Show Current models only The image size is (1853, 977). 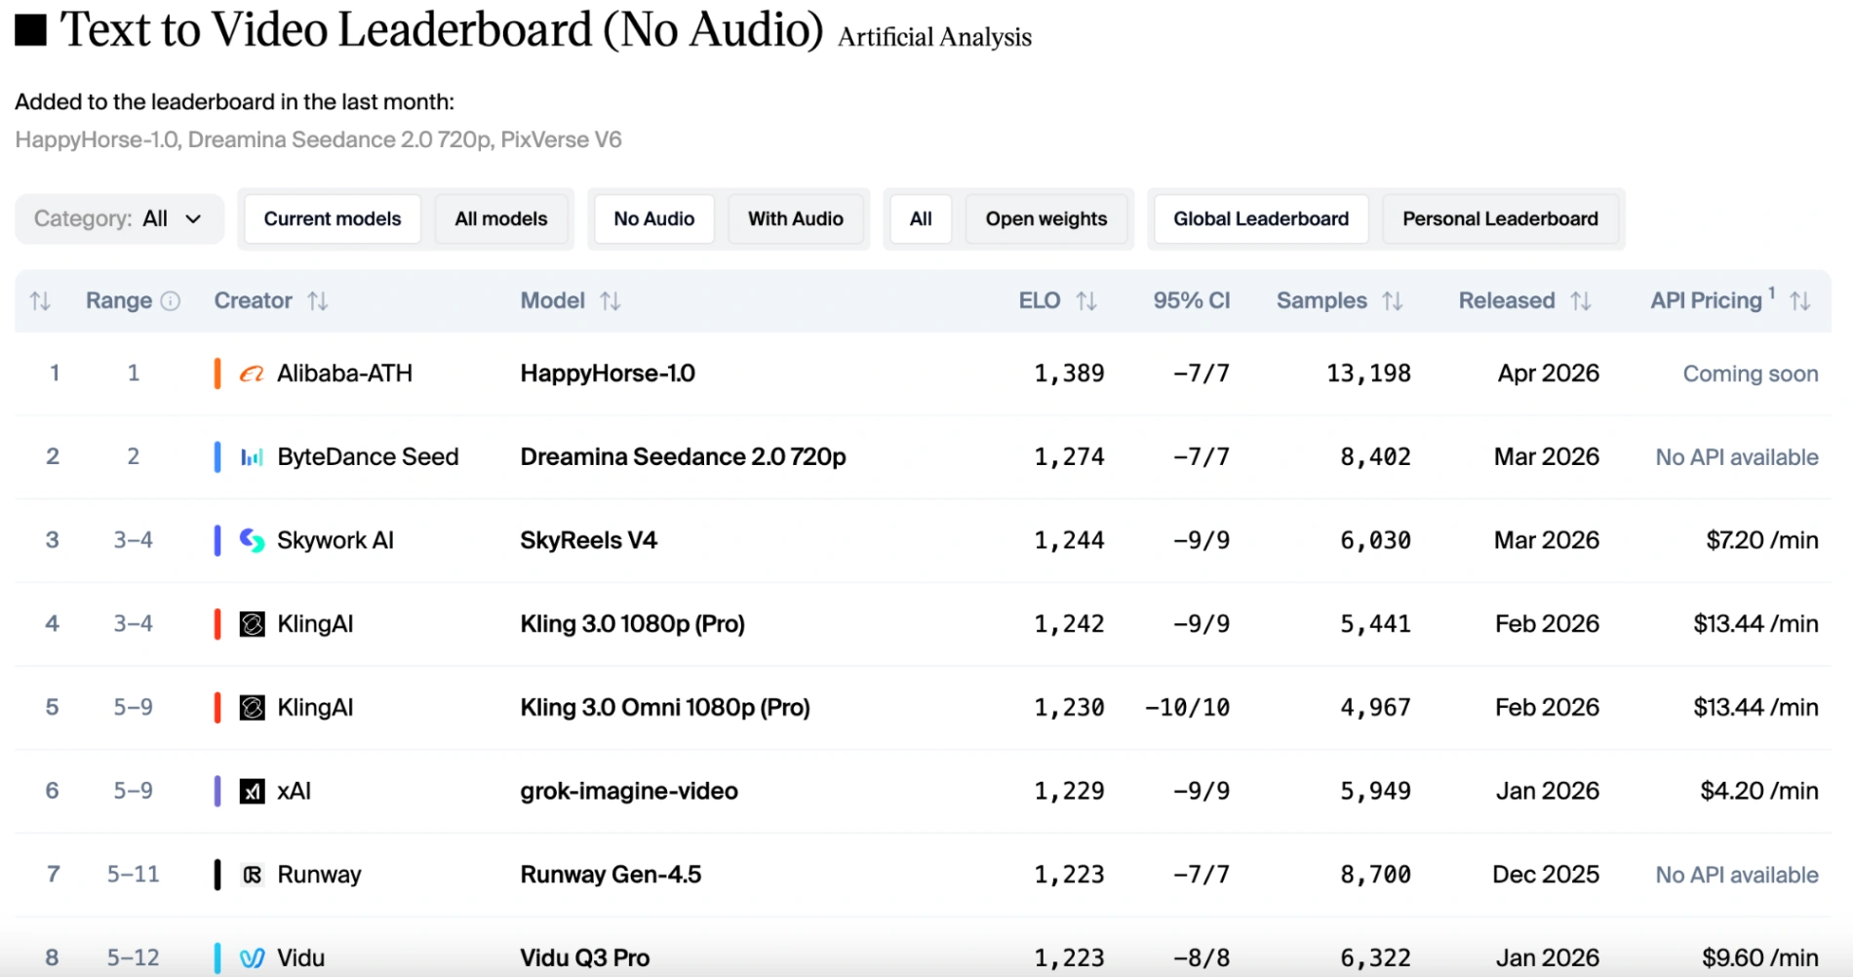[x=332, y=219]
